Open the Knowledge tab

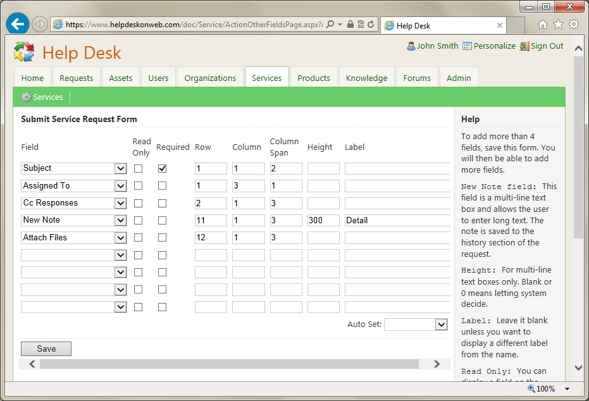367,78
